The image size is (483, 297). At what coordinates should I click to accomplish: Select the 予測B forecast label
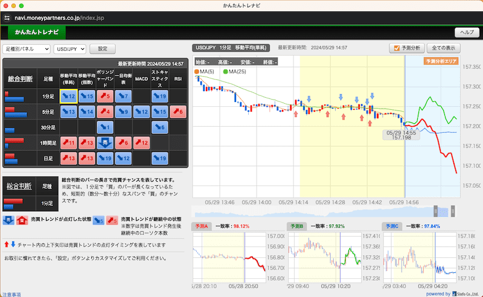point(297,226)
